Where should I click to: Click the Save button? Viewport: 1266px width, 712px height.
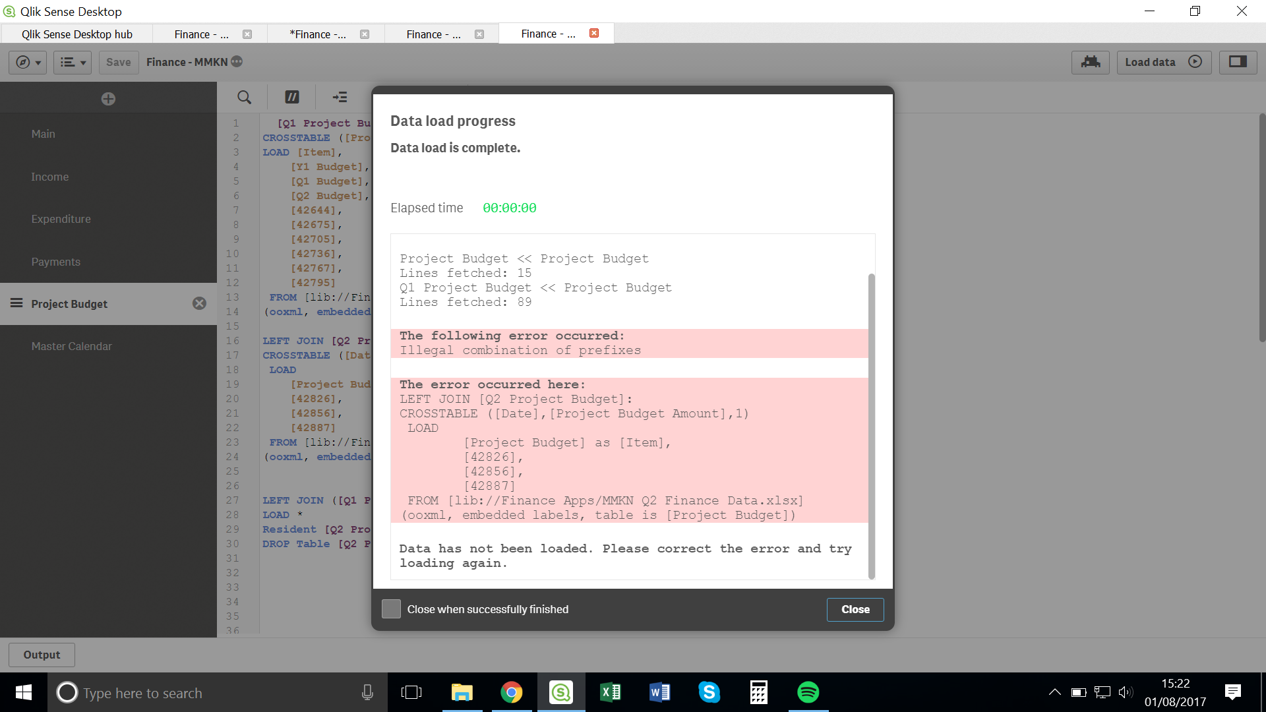[119, 62]
